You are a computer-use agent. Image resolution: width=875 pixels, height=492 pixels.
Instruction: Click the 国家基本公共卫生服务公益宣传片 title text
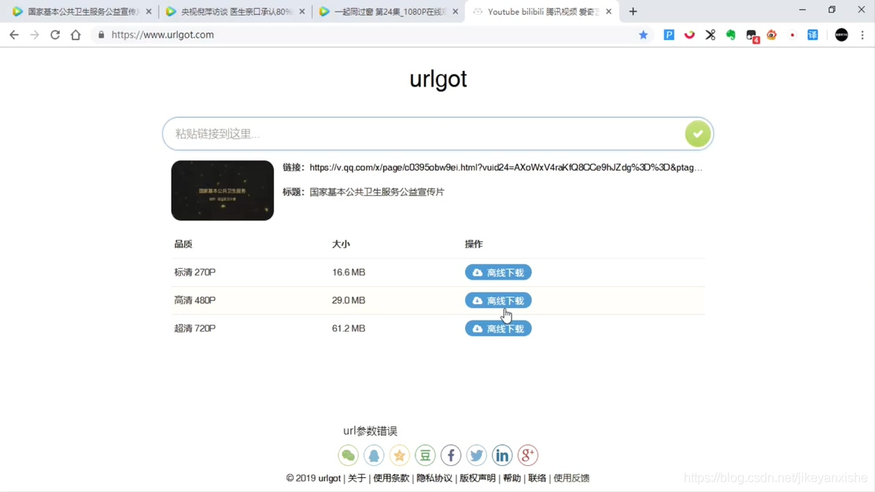click(377, 192)
